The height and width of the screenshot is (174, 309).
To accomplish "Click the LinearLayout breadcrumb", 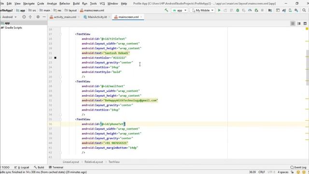I will tap(71, 162).
